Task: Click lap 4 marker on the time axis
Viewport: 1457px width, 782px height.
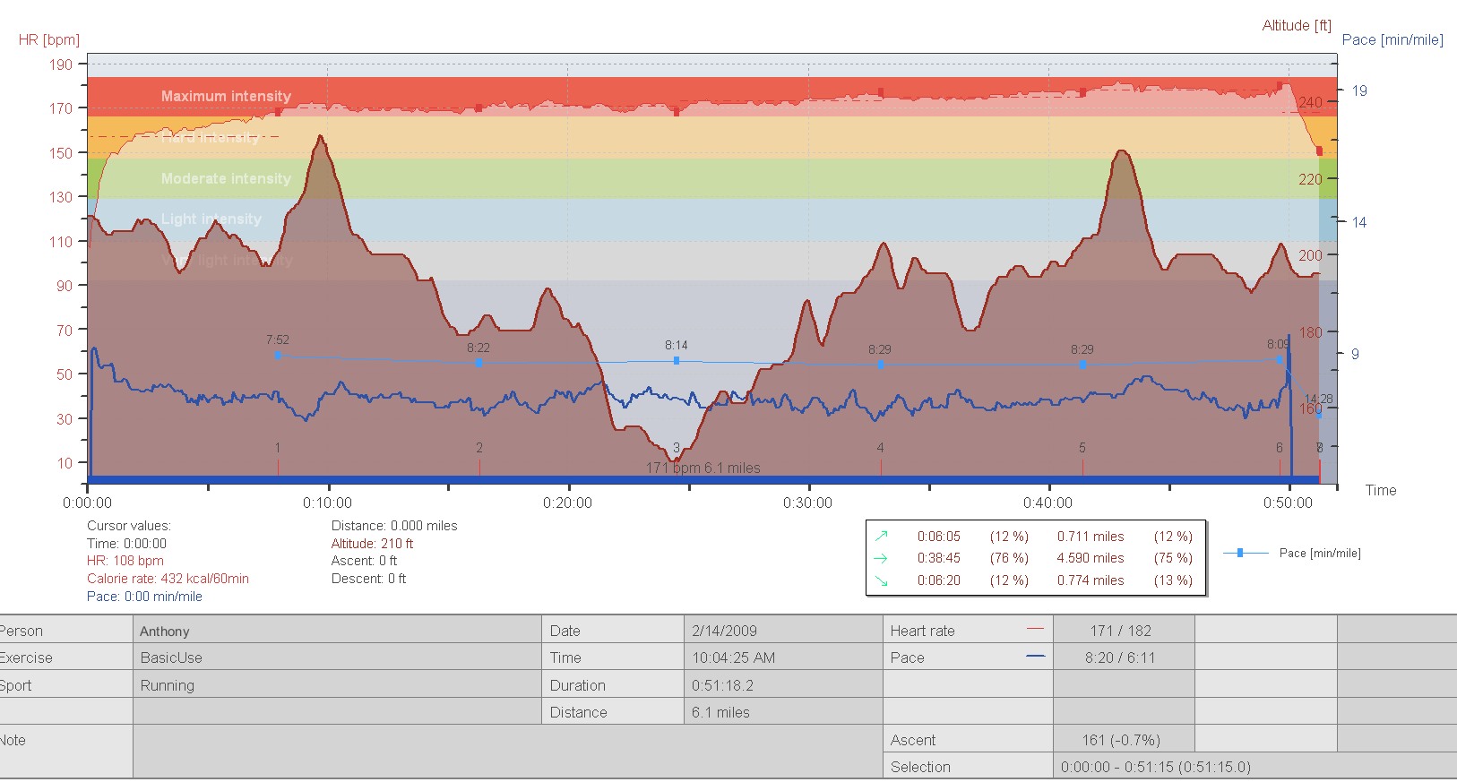Action: 881,466
